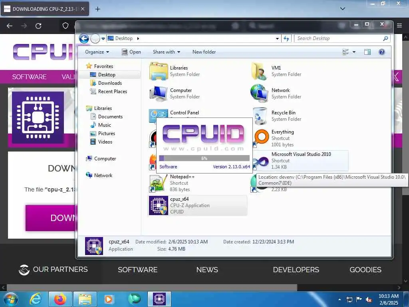Image resolution: width=409 pixels, height=307 pixels.
Task: Open File Explorer taskbar icon
Action: (x=85, y=299)
